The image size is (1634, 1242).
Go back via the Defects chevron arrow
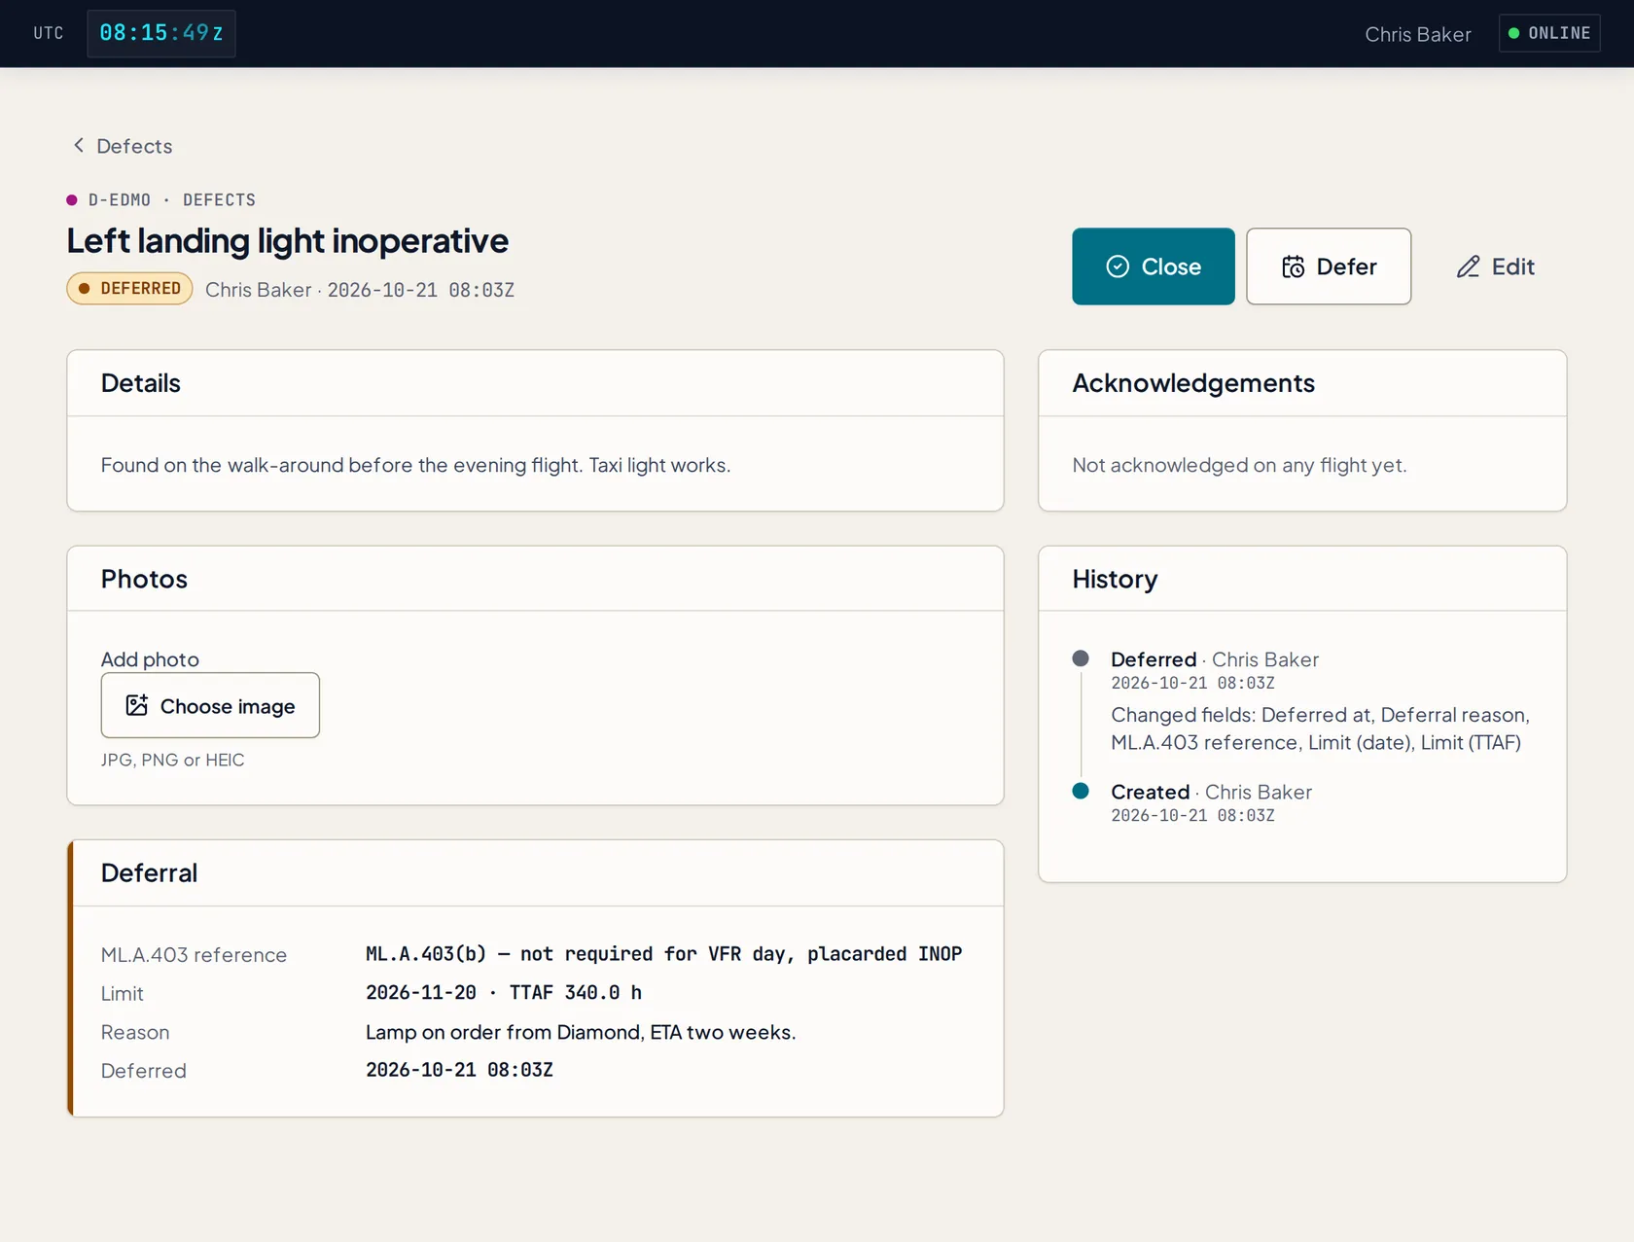pyautogui.click(x=79, y=145)
